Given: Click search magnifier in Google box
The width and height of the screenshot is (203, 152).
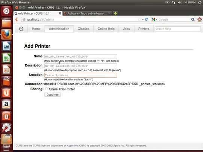Looking at the screenshot, I should [193, 20].
